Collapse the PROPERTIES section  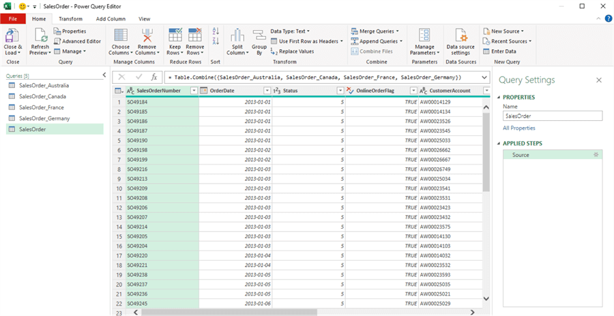tap(499, 98)
